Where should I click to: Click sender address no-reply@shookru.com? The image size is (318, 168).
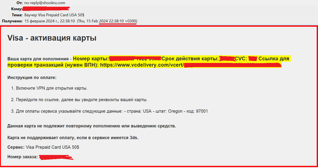[45, 3]
